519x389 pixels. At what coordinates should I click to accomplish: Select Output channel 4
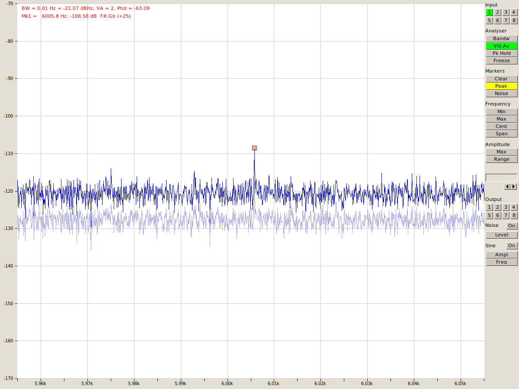tap(514, 207)
